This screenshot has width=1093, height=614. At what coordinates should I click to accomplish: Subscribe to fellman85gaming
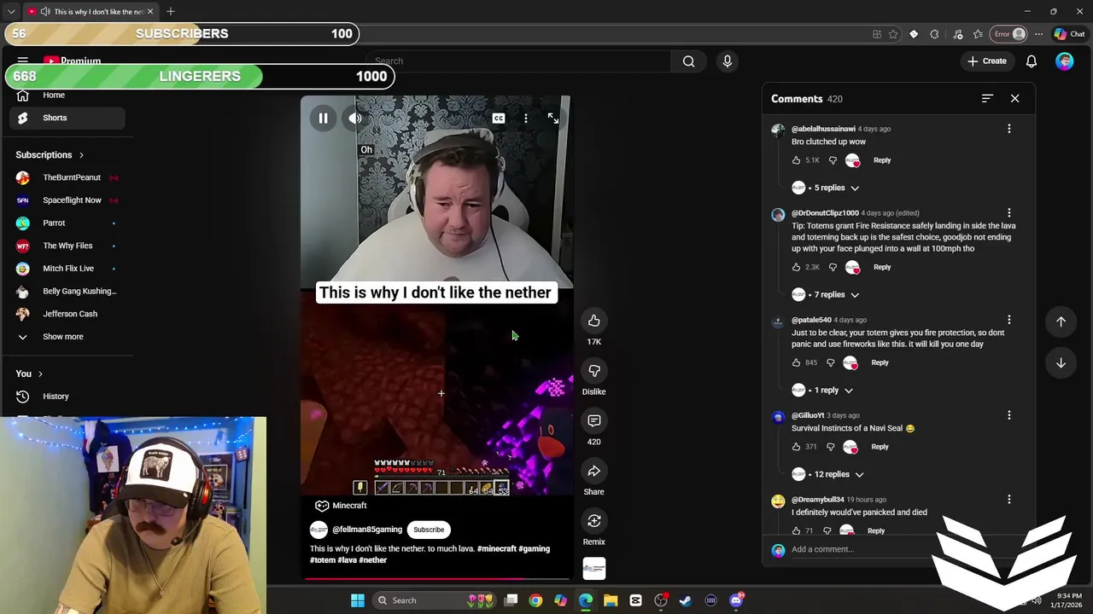coord(429,530)
